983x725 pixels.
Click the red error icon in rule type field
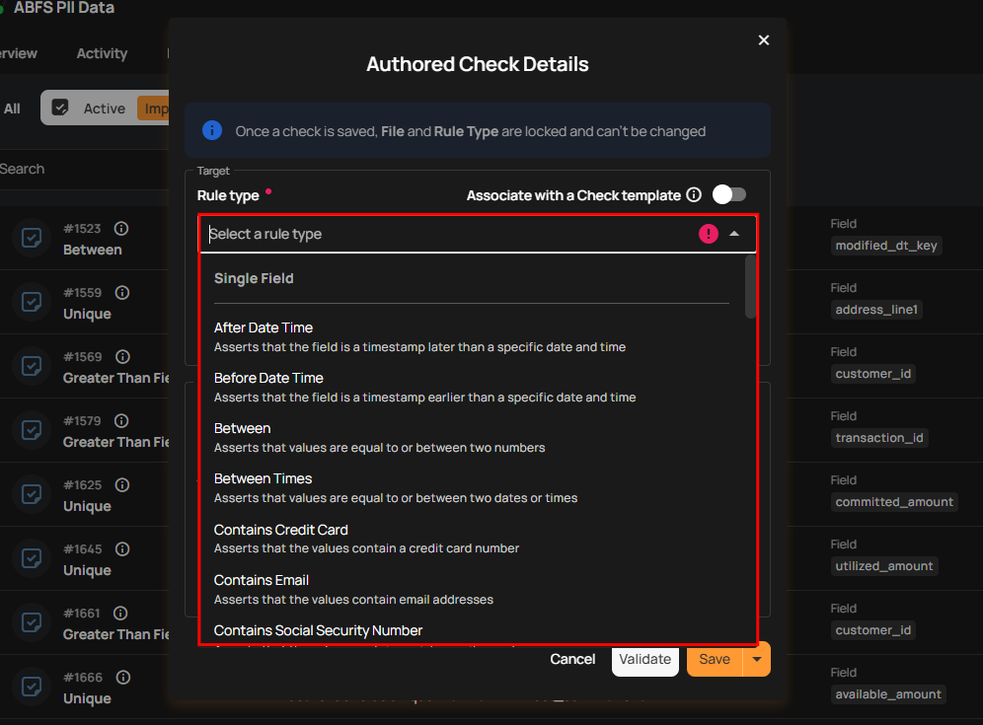point(708,234)
